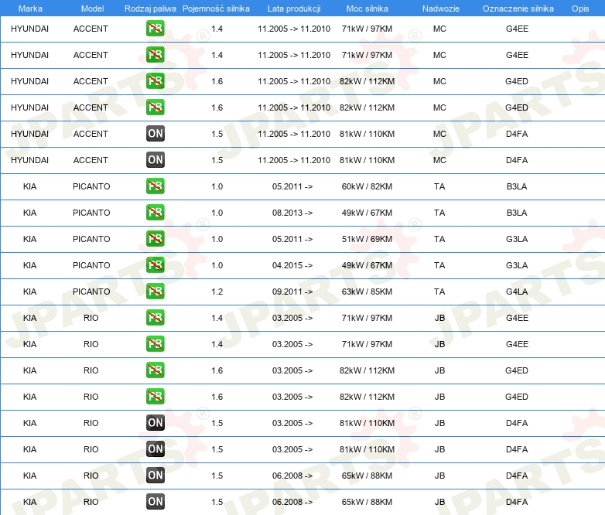The width and height of the screenshot is (605, 515).
Task: Click petrol icon in Picanto 04.2015 row
Action: pos(155,264)
